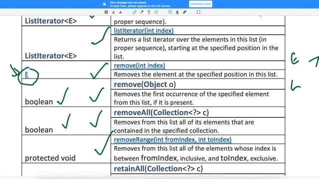319x179 pixels.
Task: Click 'Removes the first occurrence' description text
Action: coord(191,98)
